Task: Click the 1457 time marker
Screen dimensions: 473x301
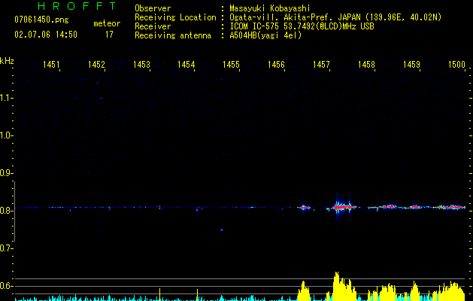Action: [x=321, y=65]
